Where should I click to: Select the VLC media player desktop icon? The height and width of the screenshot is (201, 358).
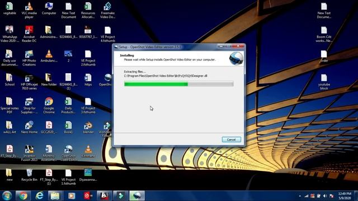(29, 10)
